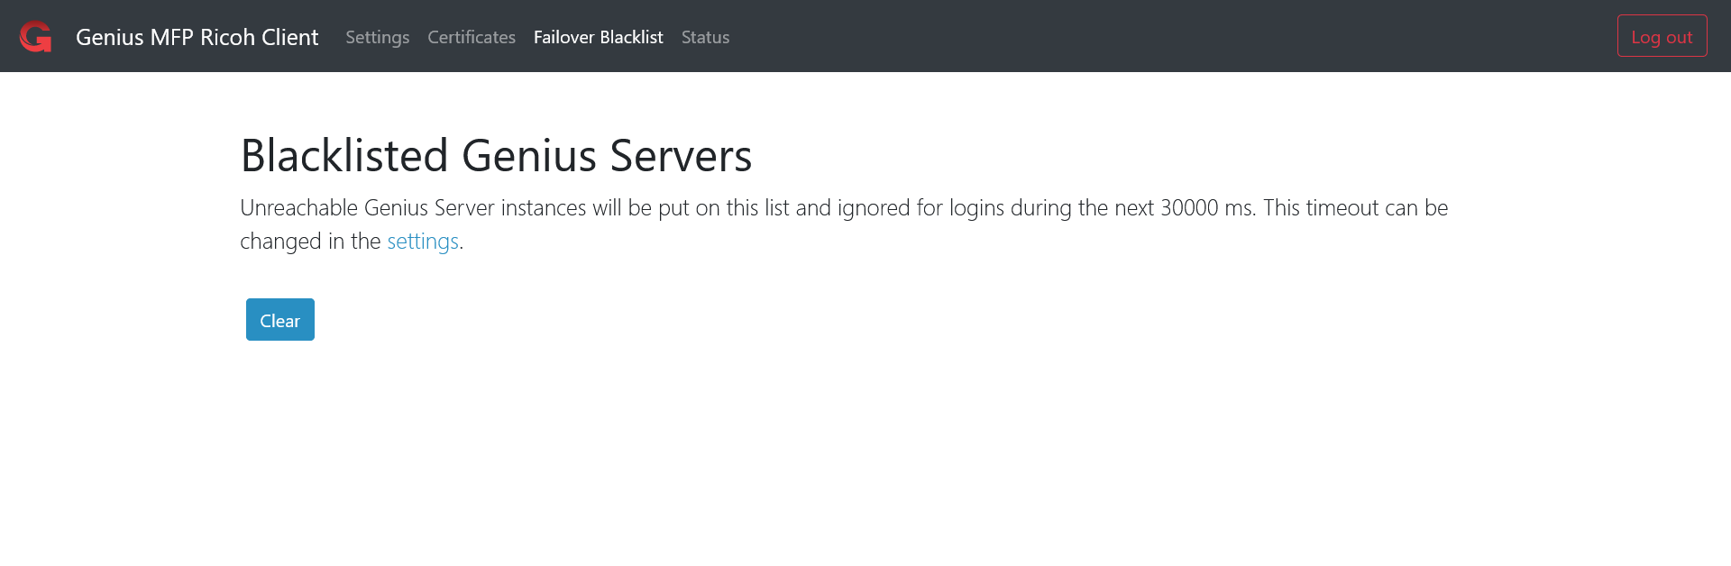Open the Genius MFP Ricoh Client home
1731x566 pixels.
point(197,37)
